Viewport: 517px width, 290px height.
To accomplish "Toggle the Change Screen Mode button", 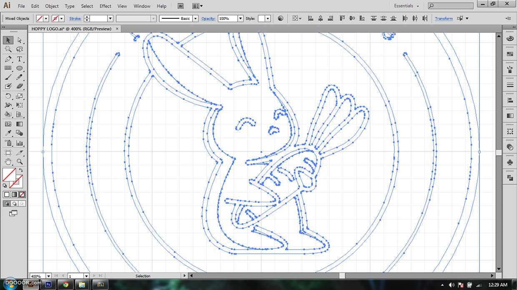I will point(13,213).
